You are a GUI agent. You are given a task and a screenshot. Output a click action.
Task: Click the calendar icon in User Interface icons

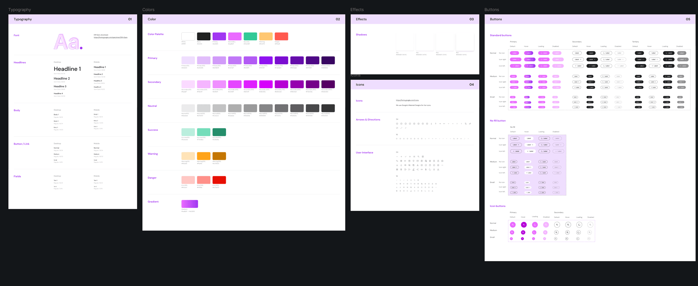[409, 161]
